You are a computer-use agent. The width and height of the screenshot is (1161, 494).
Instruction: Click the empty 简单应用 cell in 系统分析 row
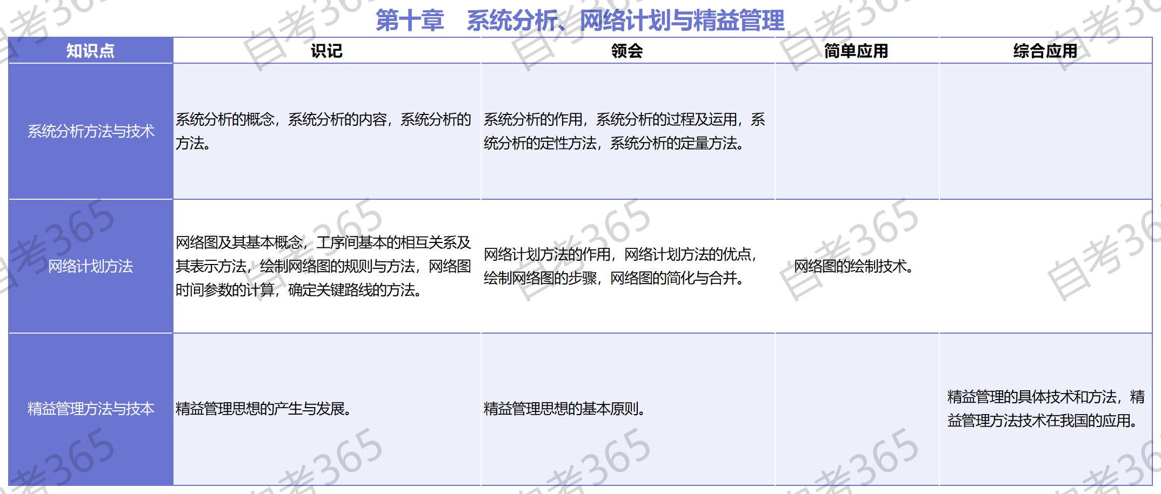(857, 131)
